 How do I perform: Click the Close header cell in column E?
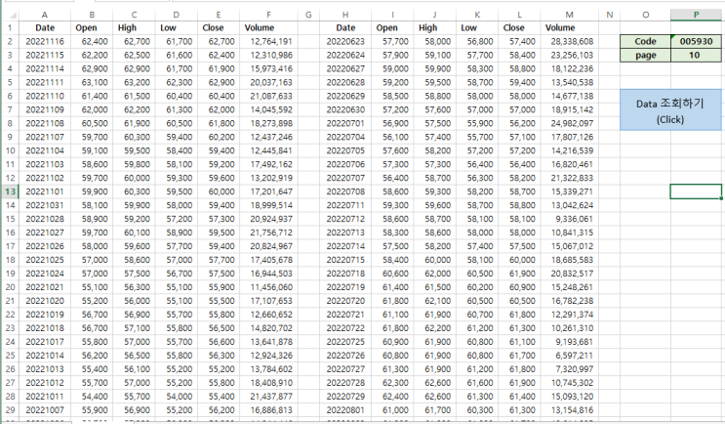pos(219,27)
